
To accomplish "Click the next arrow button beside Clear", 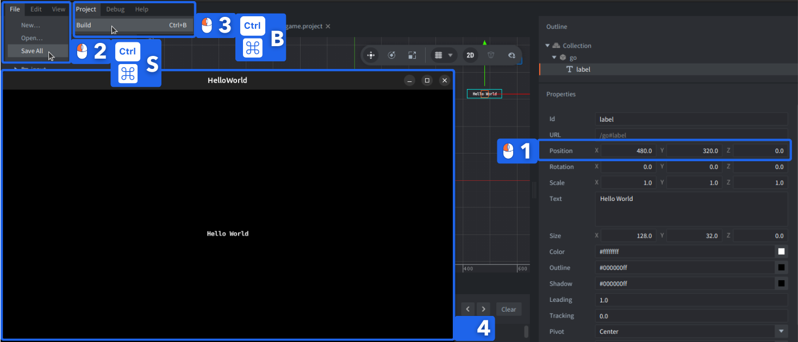I will (483, 309).
